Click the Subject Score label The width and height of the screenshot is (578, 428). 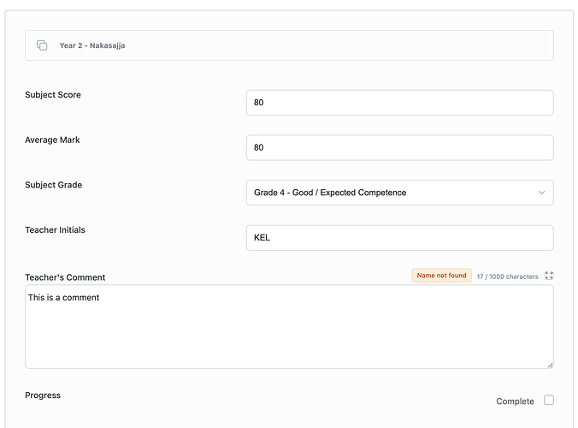53,95
